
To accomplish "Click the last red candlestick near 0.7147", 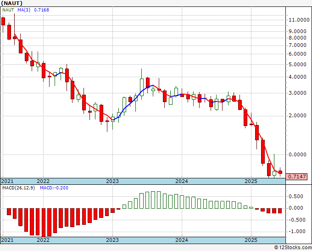I will [280, 172].
